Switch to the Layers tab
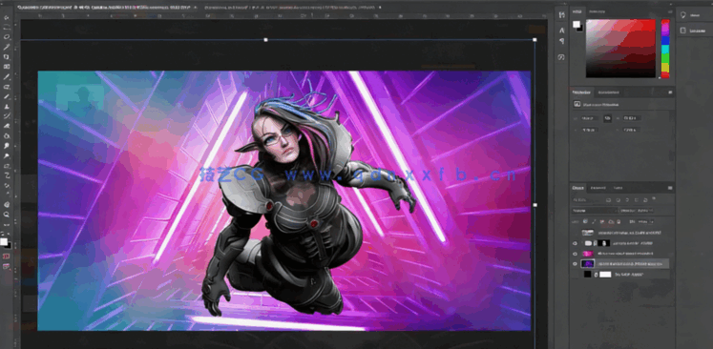Screen dimensions: 713x349 tap(578, 188)
